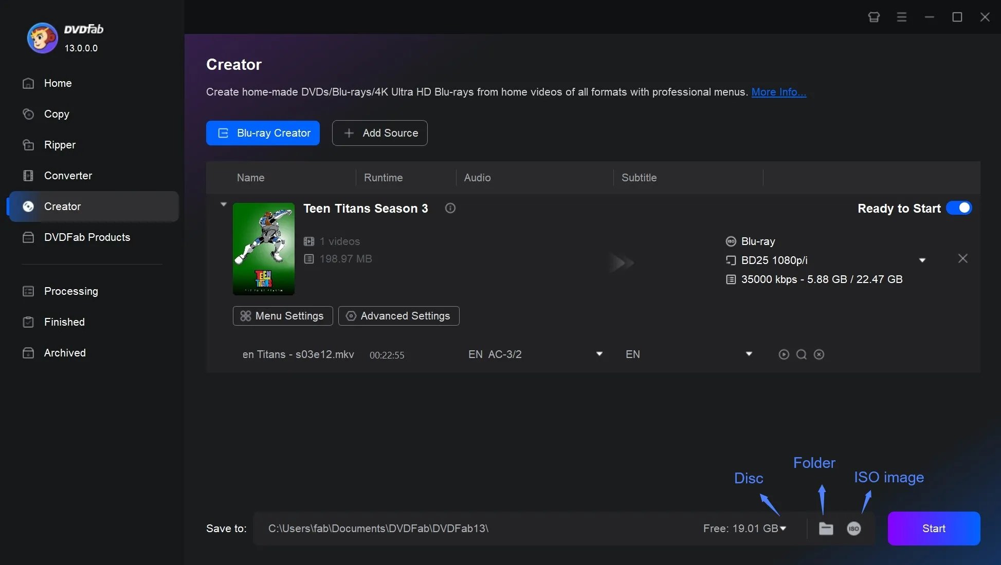This screenshot has height=565, width=1001.
Task: Open the Home section in sidebar
Action: [57, 83]
